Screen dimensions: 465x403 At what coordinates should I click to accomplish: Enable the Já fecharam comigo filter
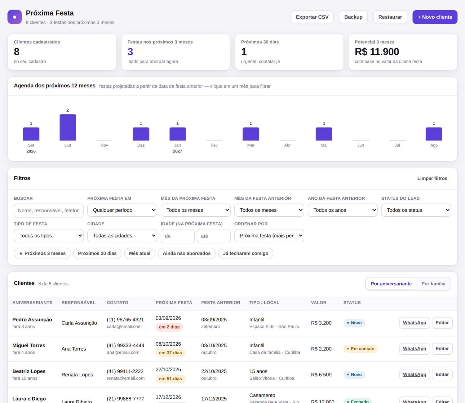(x=246, y=253)
